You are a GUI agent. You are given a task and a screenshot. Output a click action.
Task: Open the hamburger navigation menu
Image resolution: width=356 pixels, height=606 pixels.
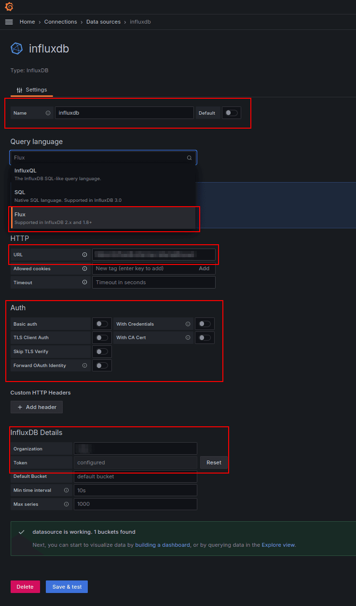click(x=9, y=22)
